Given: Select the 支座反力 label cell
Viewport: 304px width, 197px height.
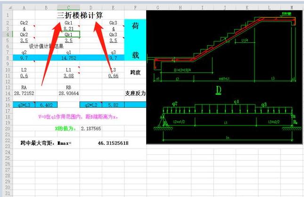Looking at the screenshot, I should click(x=135, y=93).
